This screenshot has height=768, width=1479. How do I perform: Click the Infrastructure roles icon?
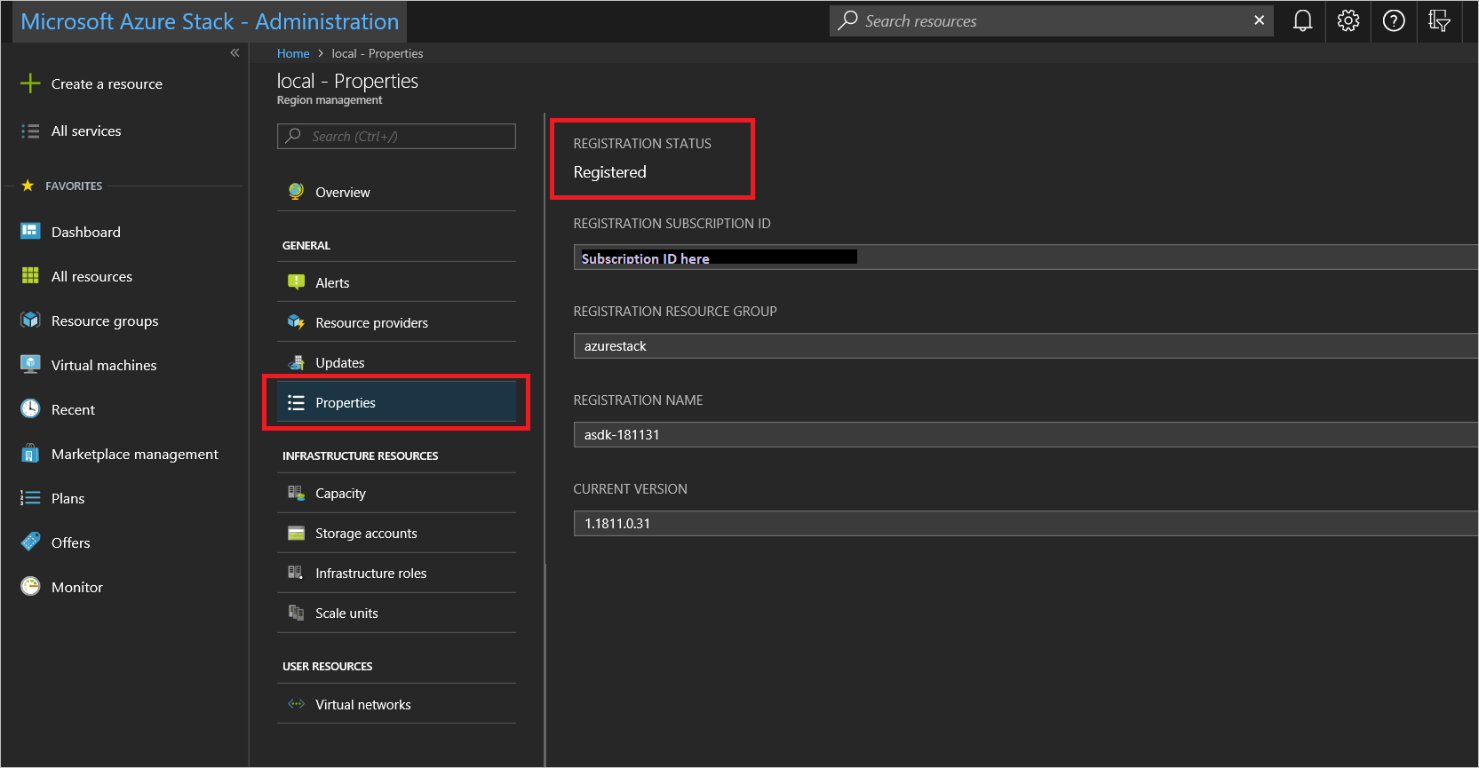pos(296,573)
